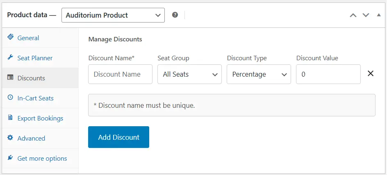
Task: Open the Auditorium Product type dropdown
Action: tap(113, 15)
